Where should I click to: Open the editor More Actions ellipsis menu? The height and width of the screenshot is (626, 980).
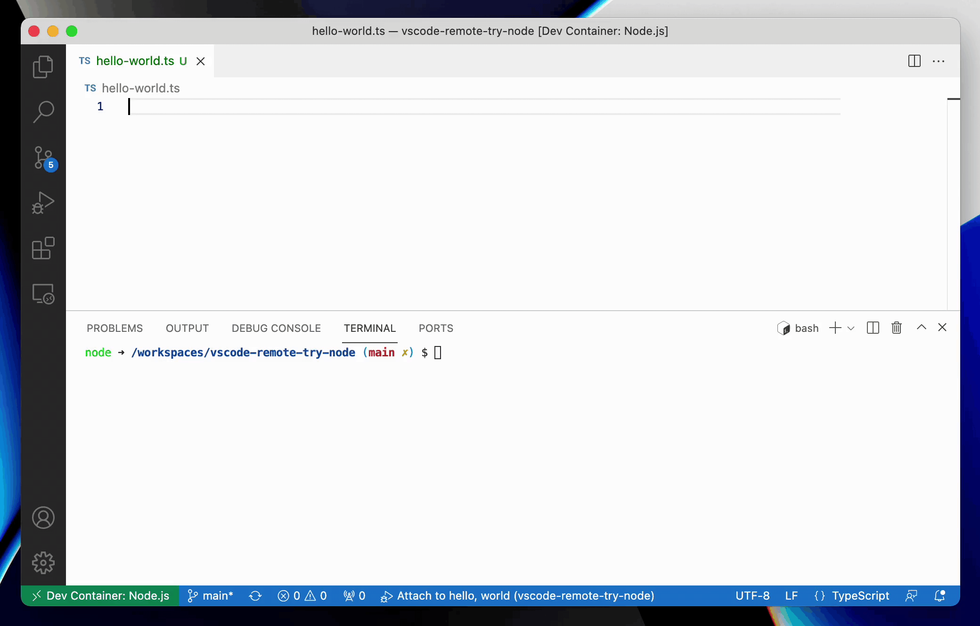pyautogui.click(x=939, y=61)
